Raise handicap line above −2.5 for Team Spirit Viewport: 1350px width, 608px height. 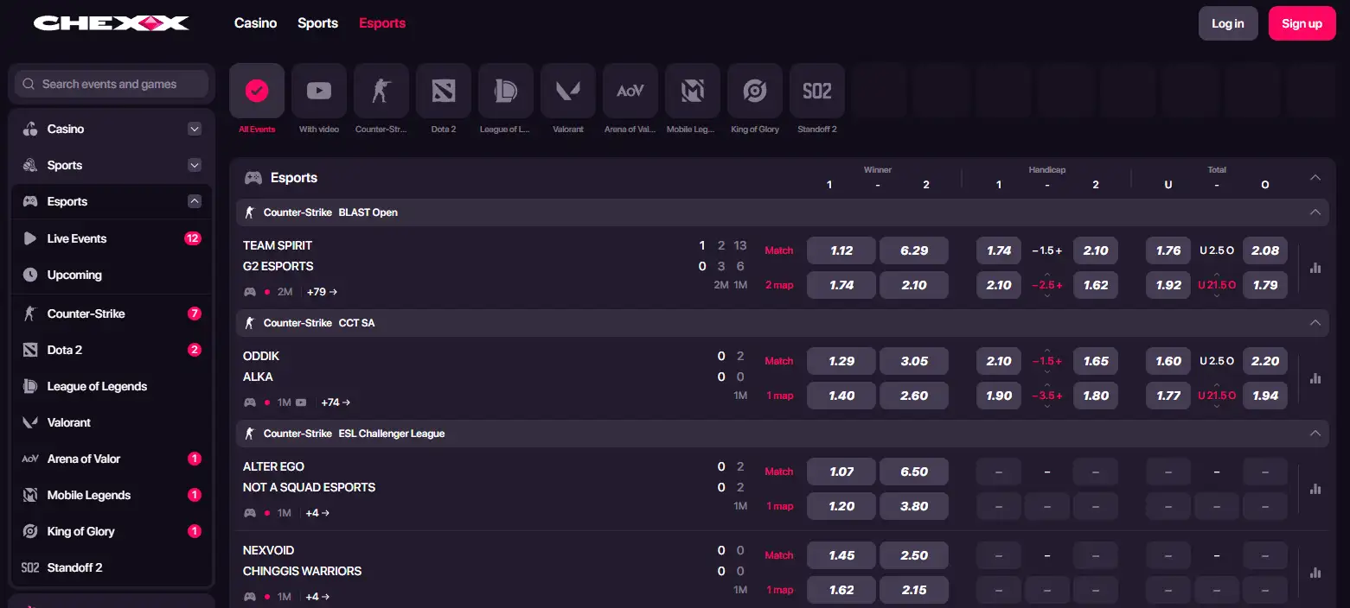click(x=1047, y=275)
